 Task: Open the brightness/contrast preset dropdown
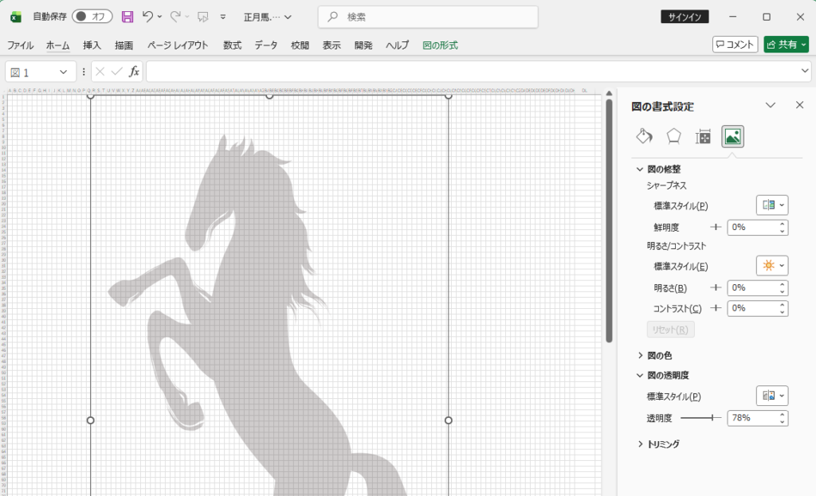pos(771,266)
